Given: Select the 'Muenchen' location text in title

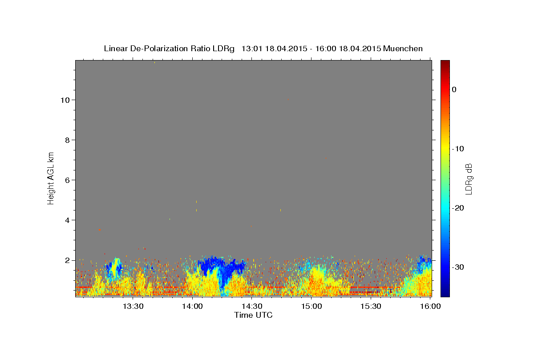Looking at the screenshot, I should pos(404,49).
